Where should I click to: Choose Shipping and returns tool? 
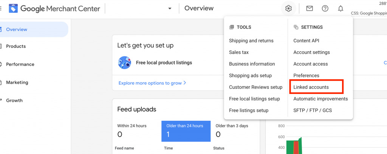coord(251,41)
